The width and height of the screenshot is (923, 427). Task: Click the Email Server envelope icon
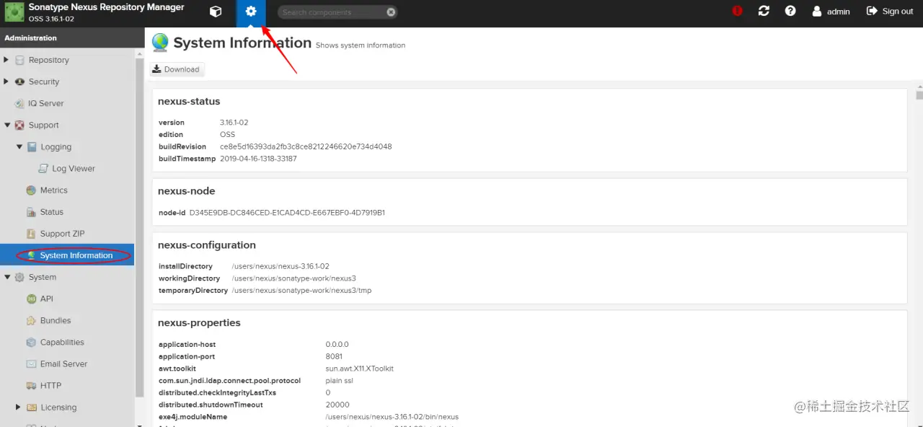[31, 364]
